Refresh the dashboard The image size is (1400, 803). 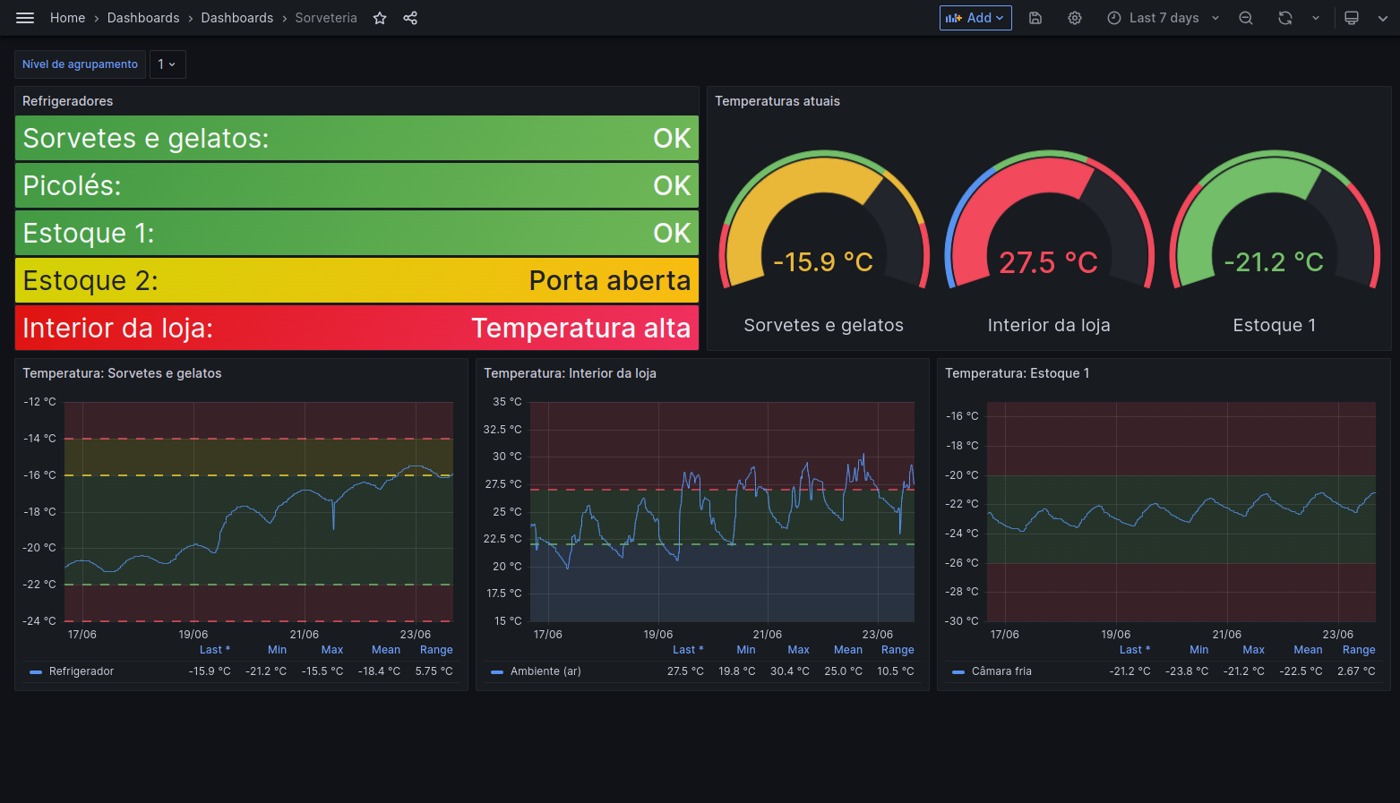(x=1284, y=18)
